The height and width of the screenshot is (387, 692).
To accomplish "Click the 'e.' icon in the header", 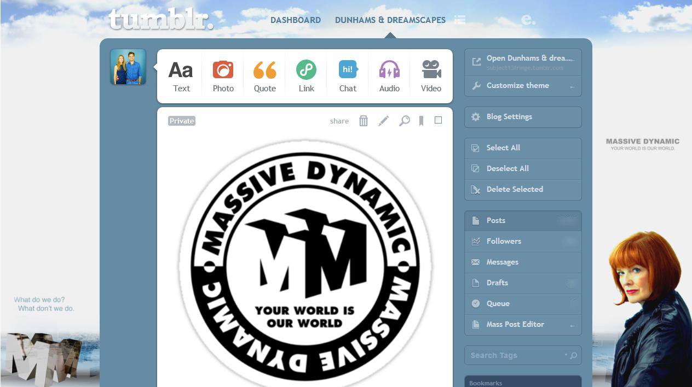I will (528, 20).
